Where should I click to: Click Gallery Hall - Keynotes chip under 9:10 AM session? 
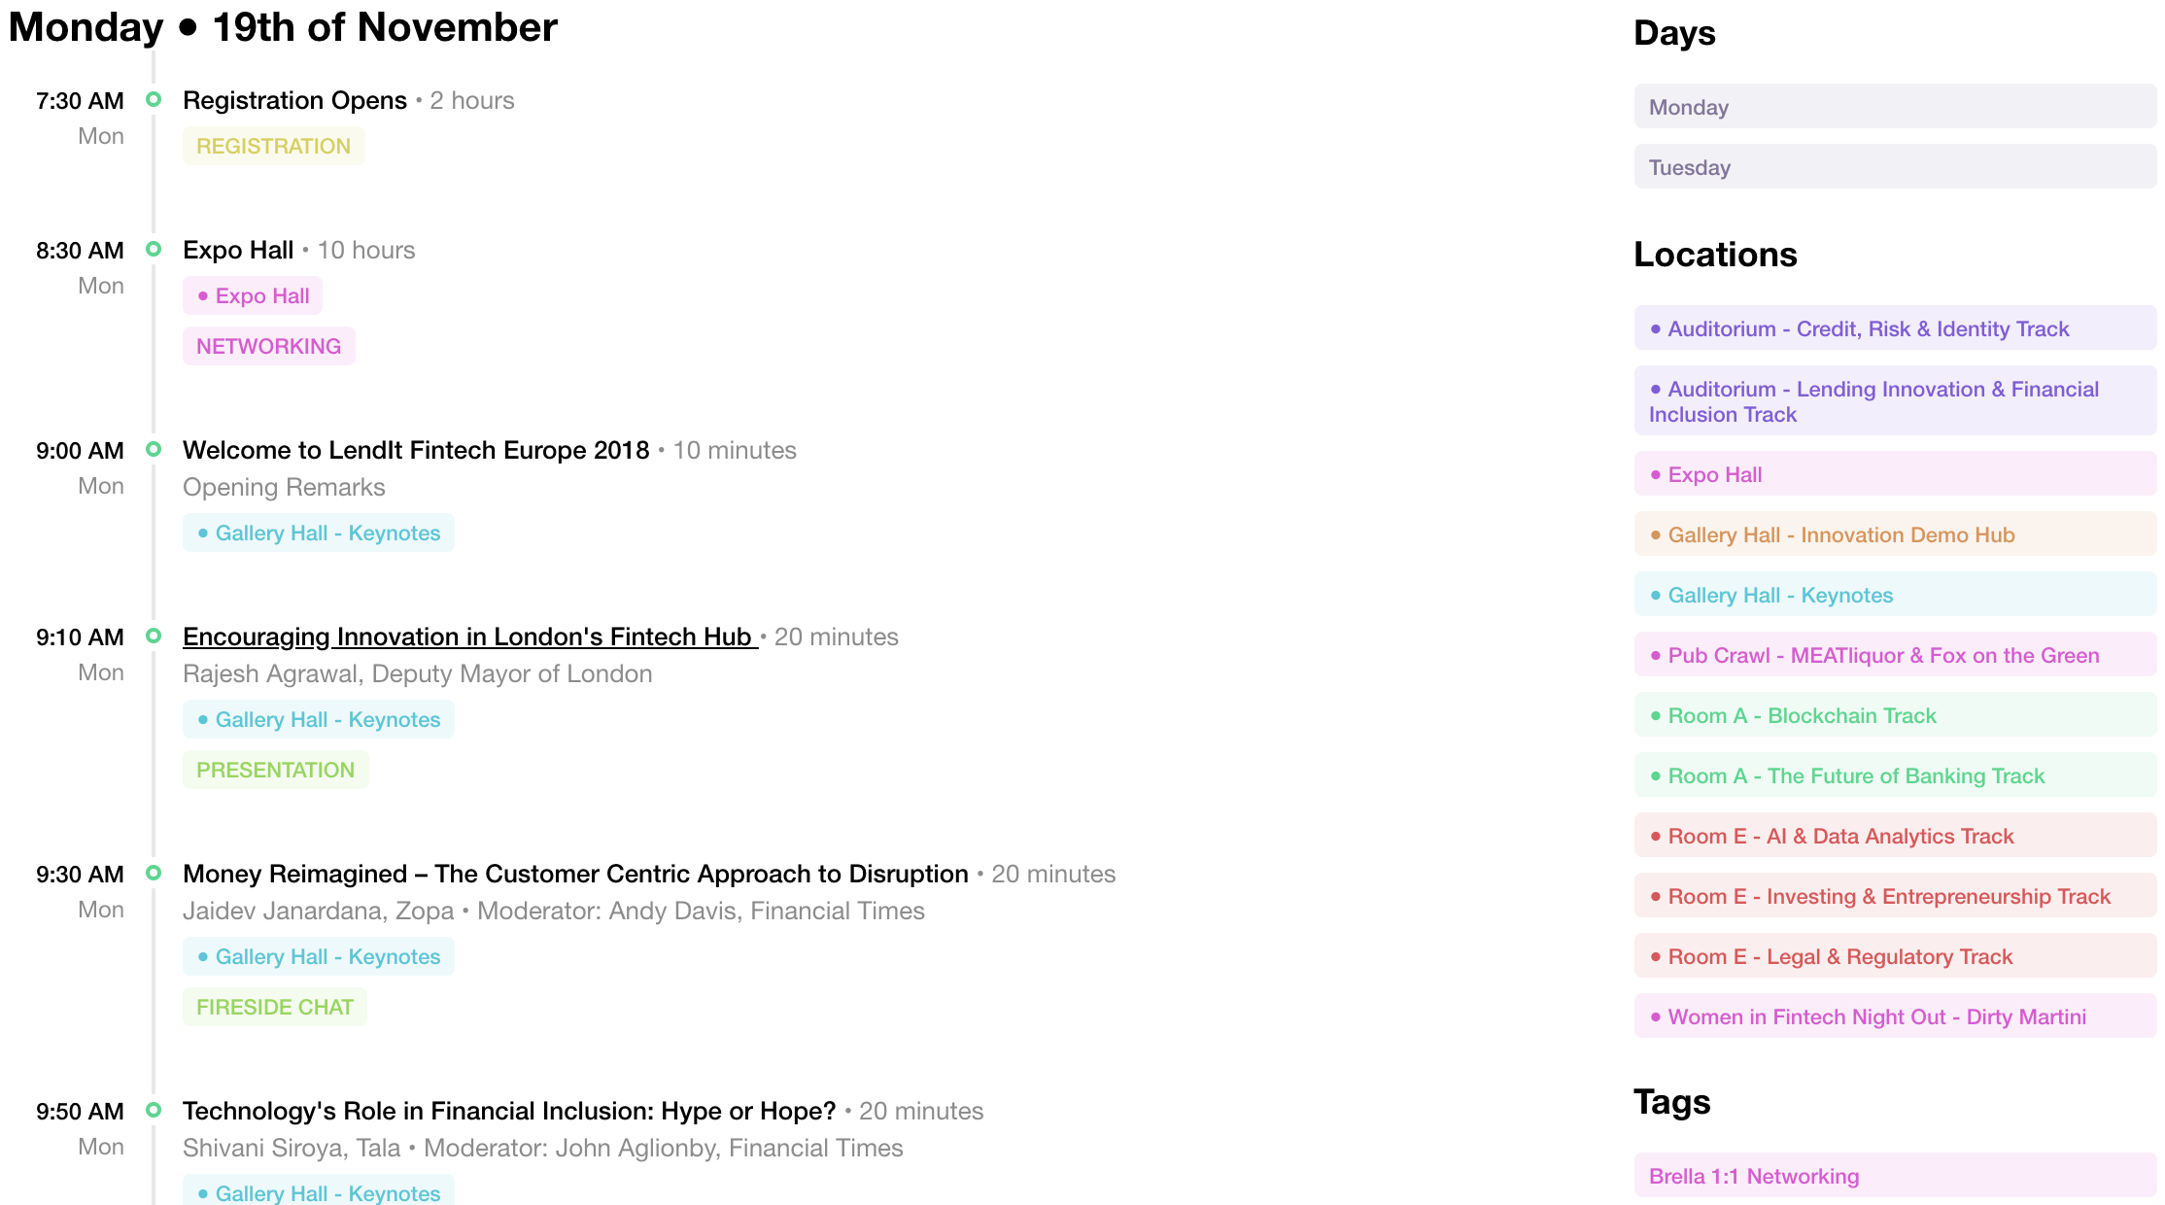(x=319, y=719)
